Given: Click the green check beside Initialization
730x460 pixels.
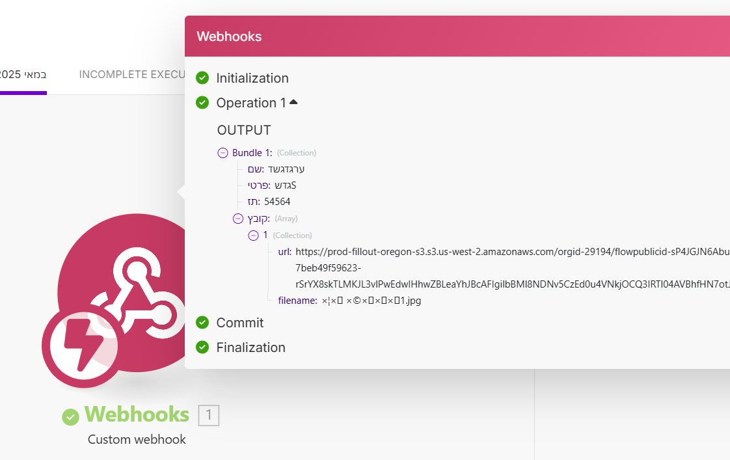Looking at the screenshot, I should (x=202, y=78).
